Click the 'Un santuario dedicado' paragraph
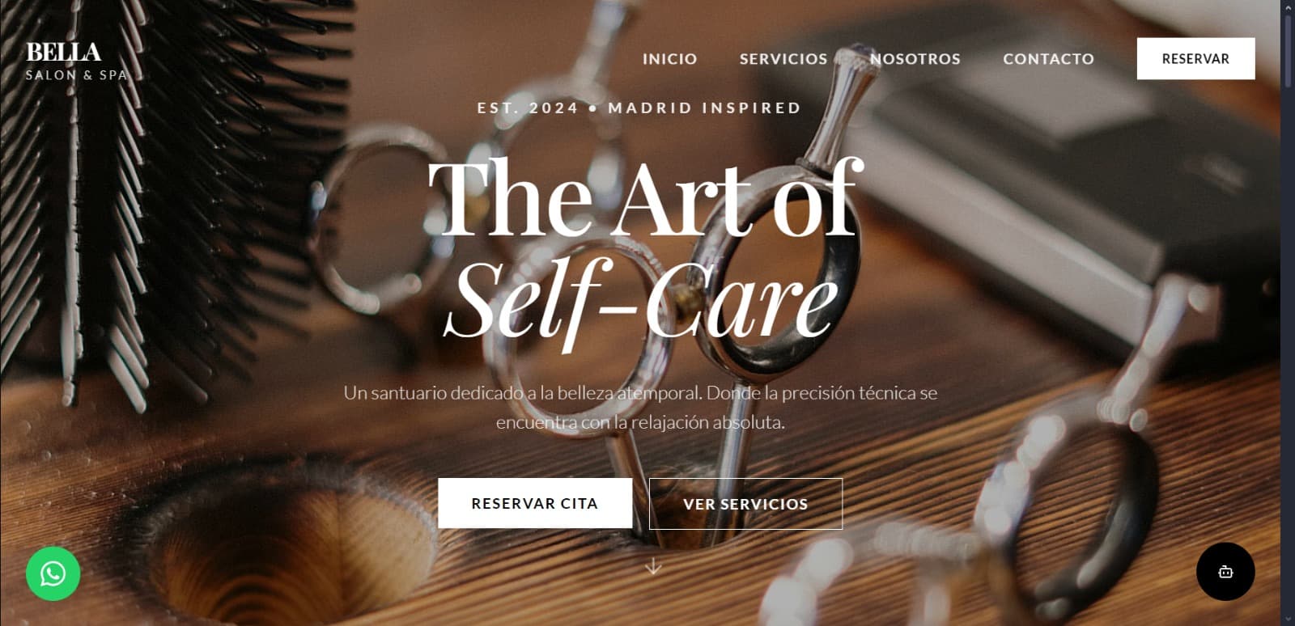Screen dimensions: 1295x626 tap(640, 408)
